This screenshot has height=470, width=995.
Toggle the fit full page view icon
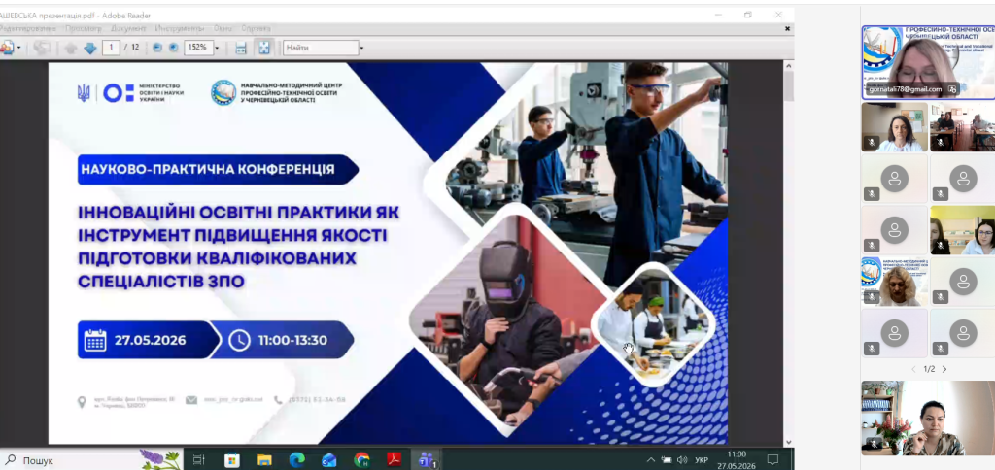click(x=264, y=48)
